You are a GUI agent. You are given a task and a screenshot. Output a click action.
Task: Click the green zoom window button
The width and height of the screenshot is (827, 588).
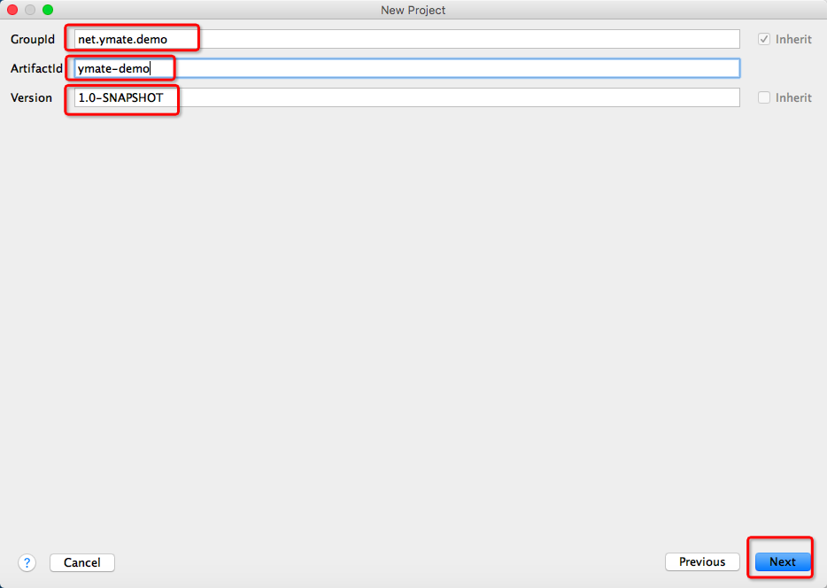point(48,10)
